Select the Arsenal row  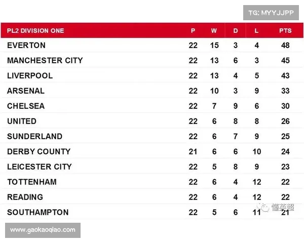(x=26, y=91)
